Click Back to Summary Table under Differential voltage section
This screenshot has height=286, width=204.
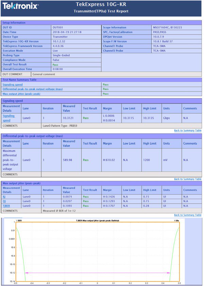pyautogui.click(x=188, y=179)
